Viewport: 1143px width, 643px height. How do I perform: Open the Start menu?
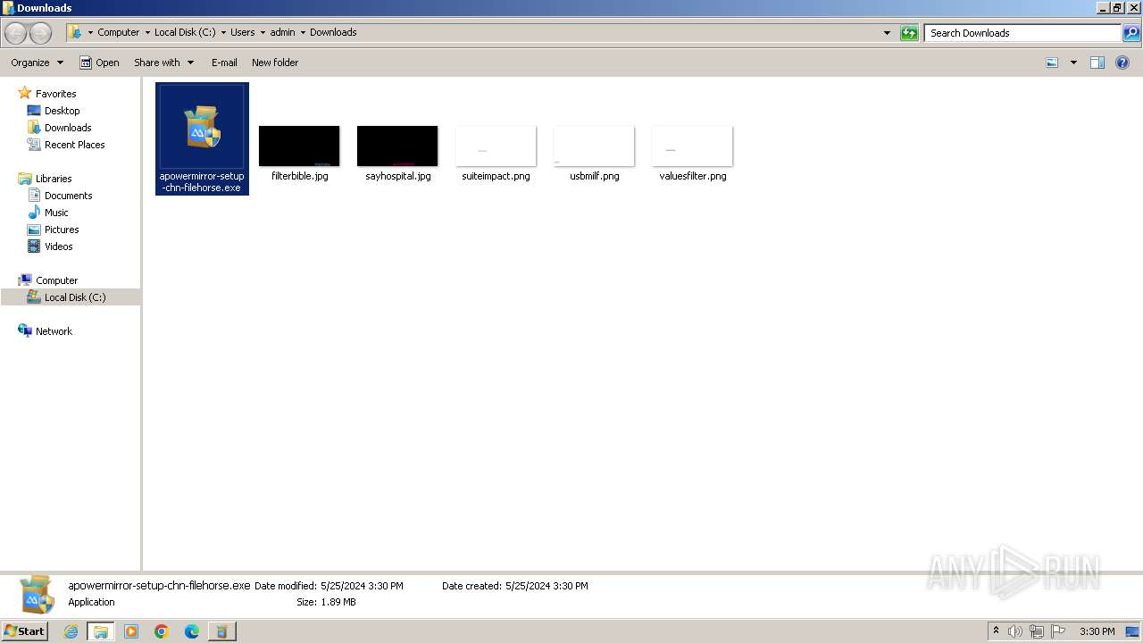point(24,631)
